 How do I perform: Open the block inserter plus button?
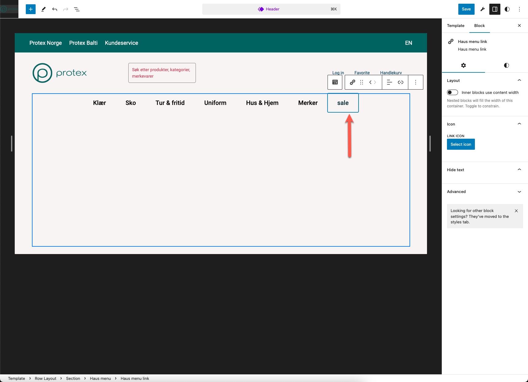(x=31, y=9)
